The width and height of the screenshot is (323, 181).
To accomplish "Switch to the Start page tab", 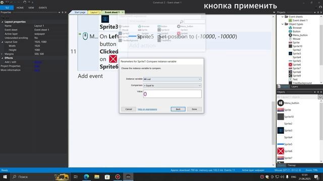I will pos(80,12).
